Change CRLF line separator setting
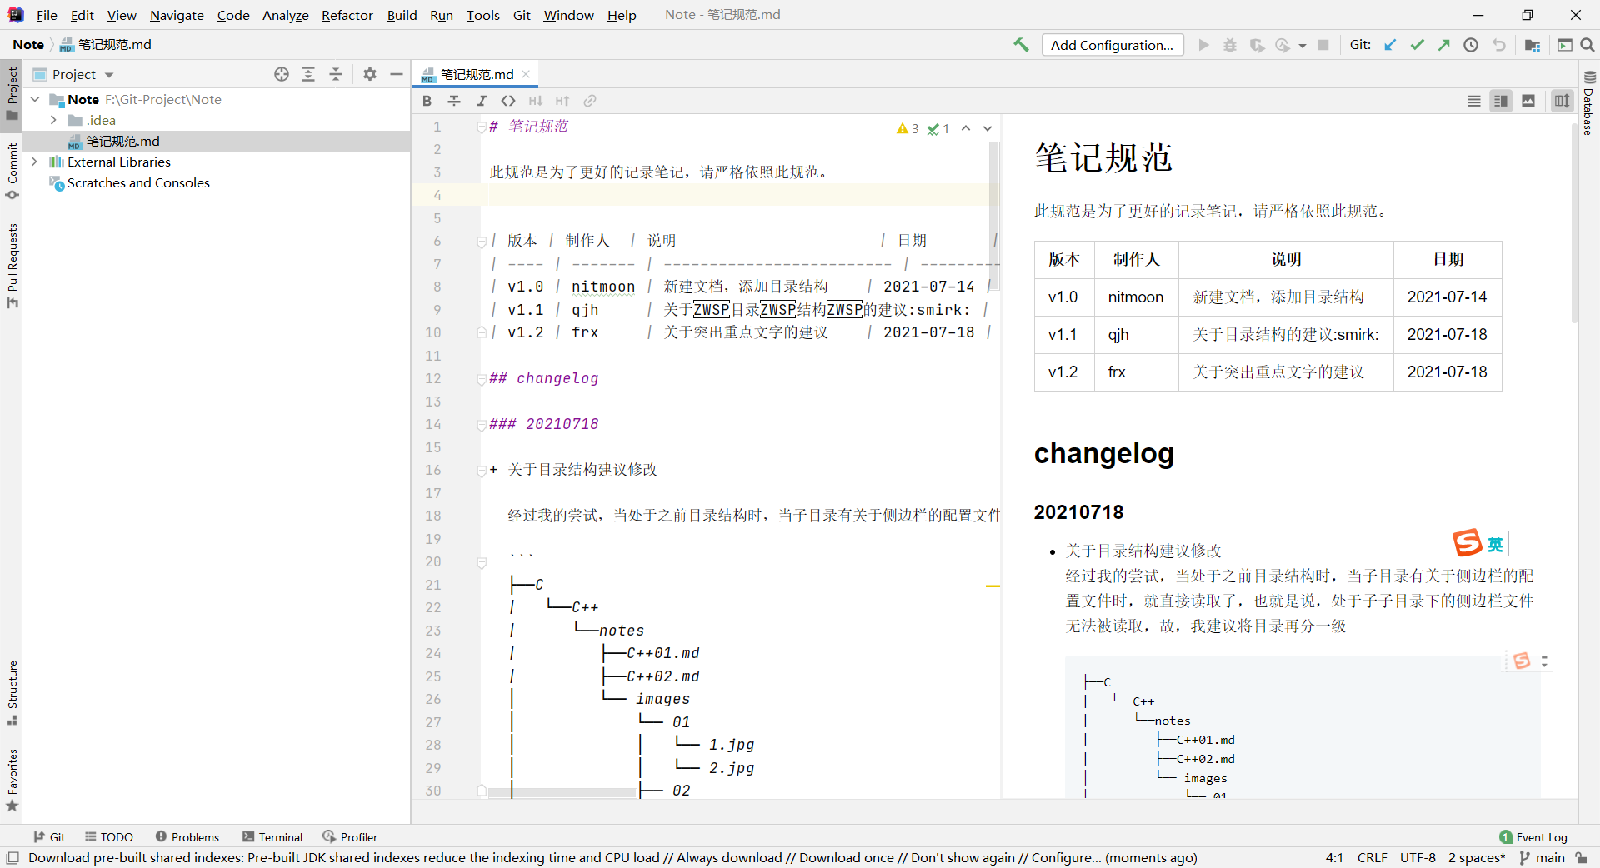The width and height of the screenshot is (1600, 868). [x=1372, y=858]
